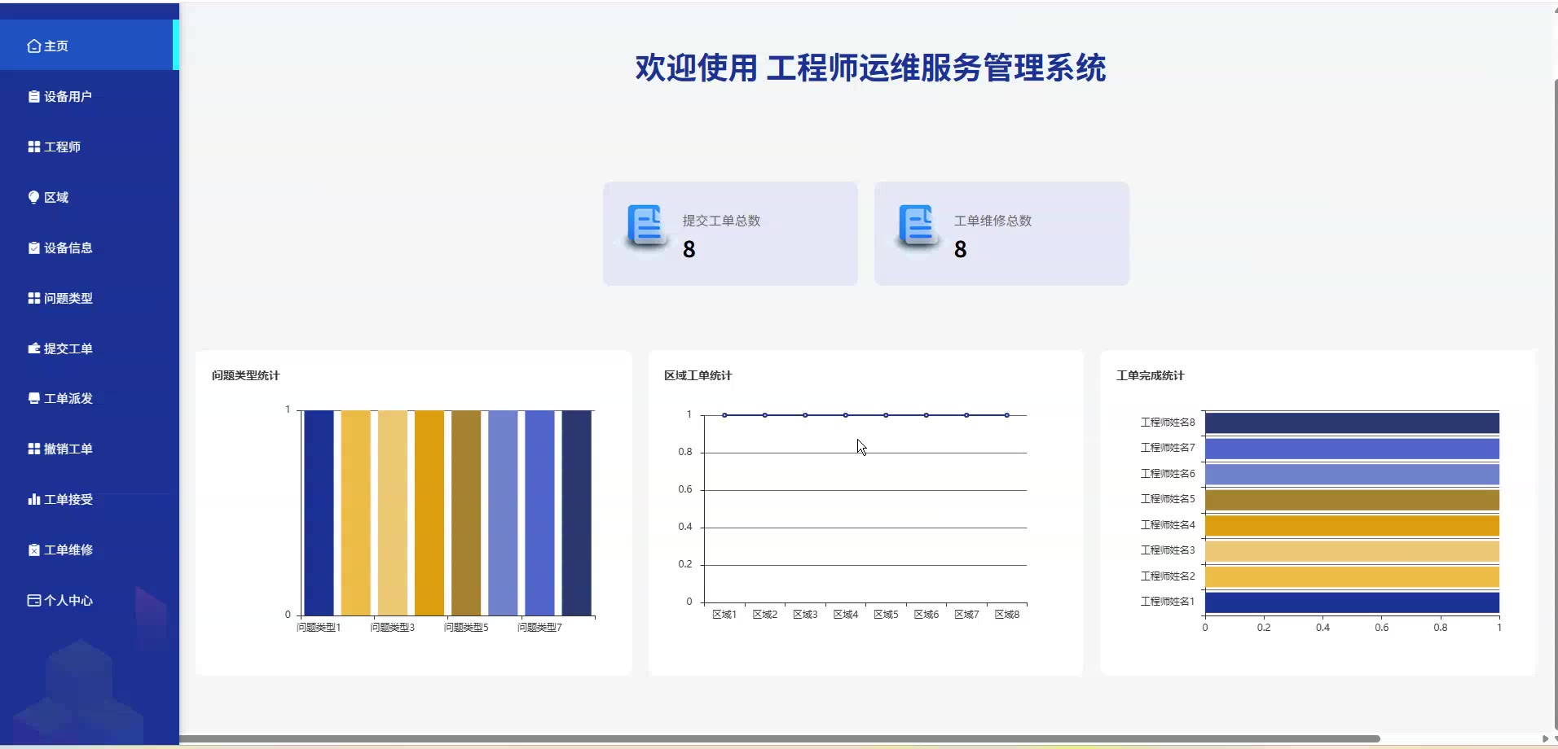Image resolution: width=1558 pixels, height=749 pixels.
Task: Click the 区域4 data point on line chart
Action: coord(846,415)
